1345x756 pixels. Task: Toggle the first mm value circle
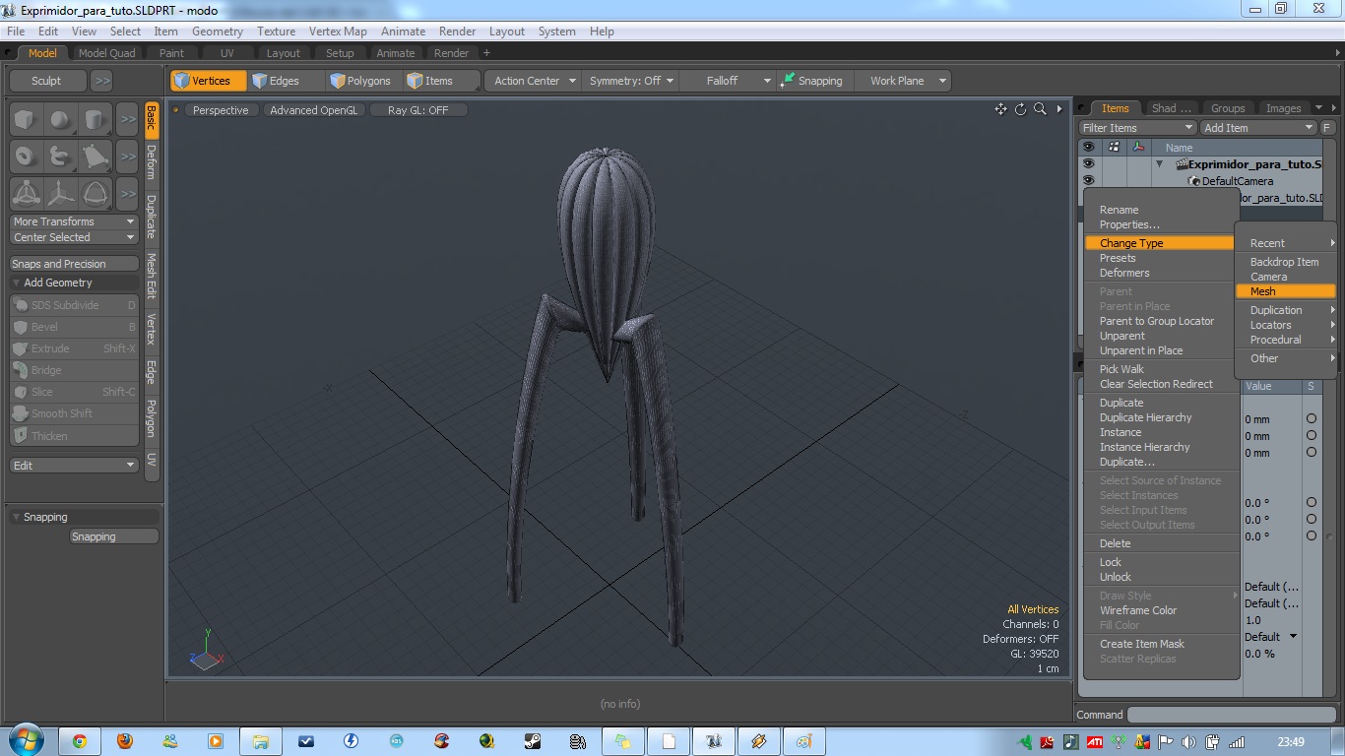1312,418
